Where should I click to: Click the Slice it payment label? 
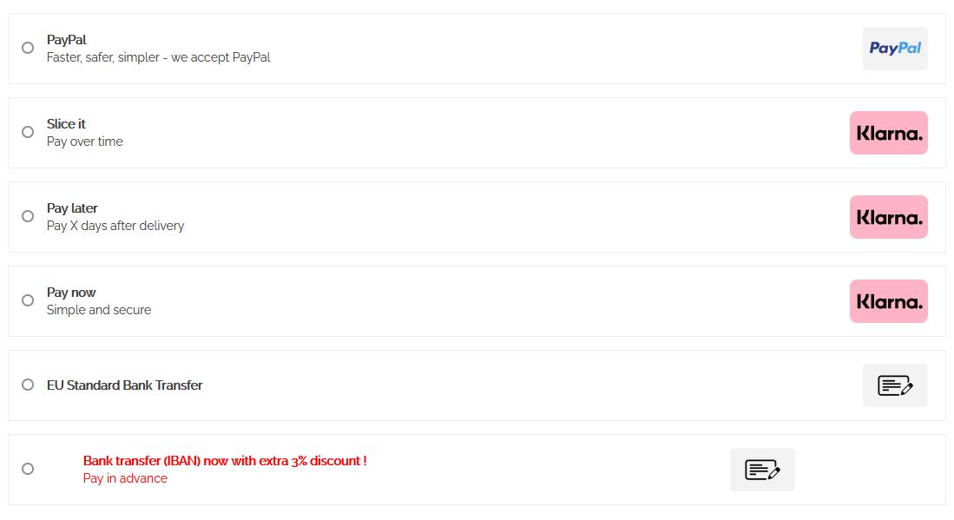(66, 124)
